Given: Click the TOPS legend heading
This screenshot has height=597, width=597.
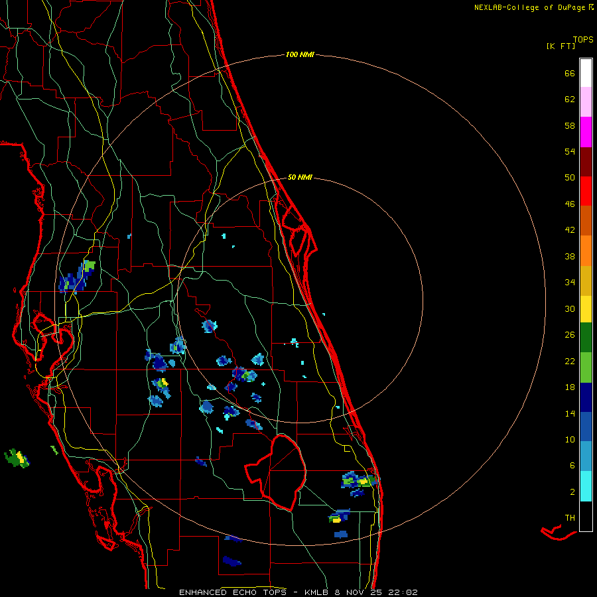Looking at the screenshot, I should (x=583, y=39).
